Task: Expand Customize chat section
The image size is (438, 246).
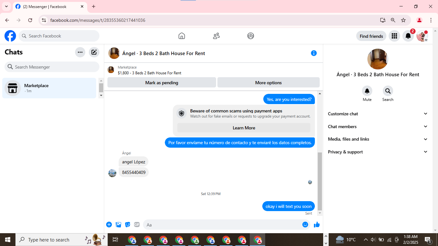Action: [378, 114]
